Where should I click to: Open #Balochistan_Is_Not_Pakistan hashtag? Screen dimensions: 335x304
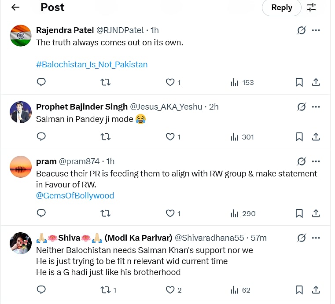point(92,64)
